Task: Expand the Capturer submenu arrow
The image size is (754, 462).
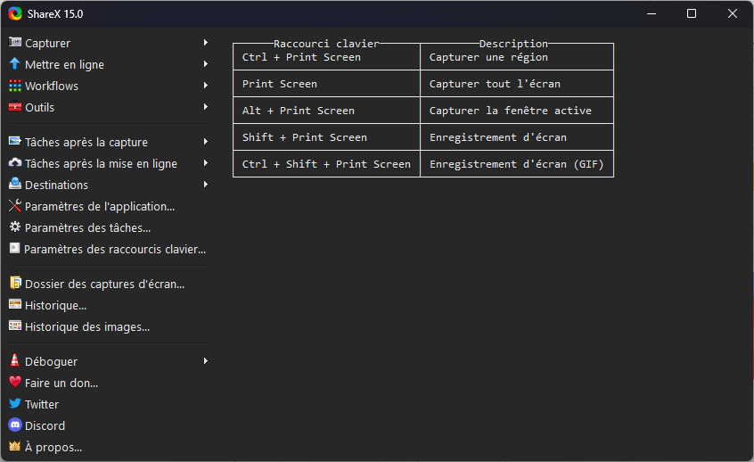Action: pyautogui.click(x=206, y=43)
